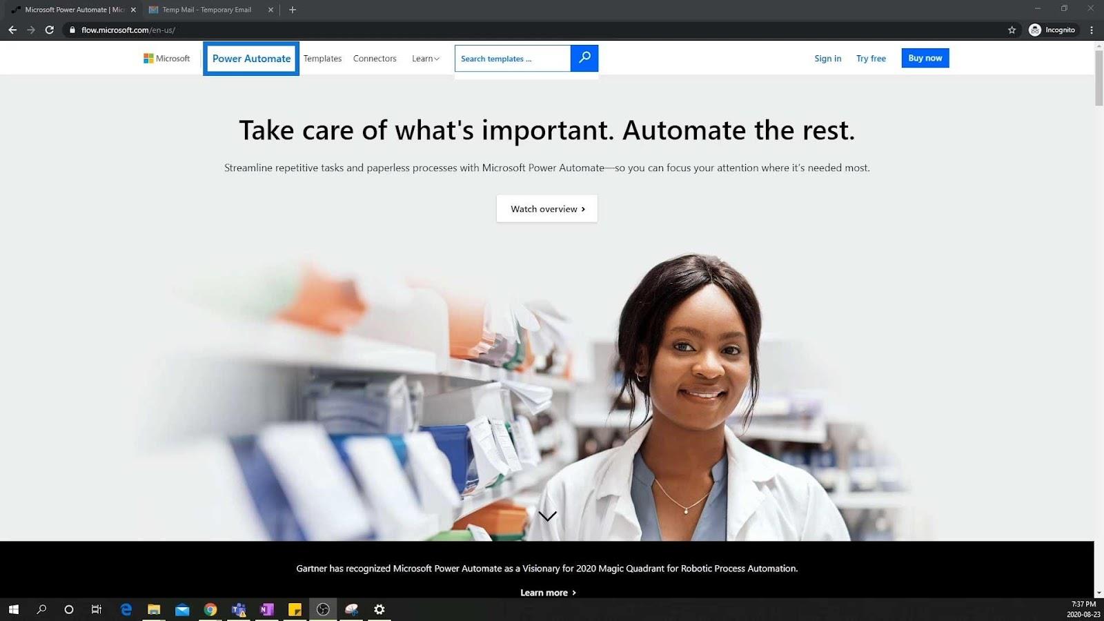Click the taskbar search magnifier
Image resolution: width=1104 pixels, height=621 pixels.
click(x=41, y=609)
